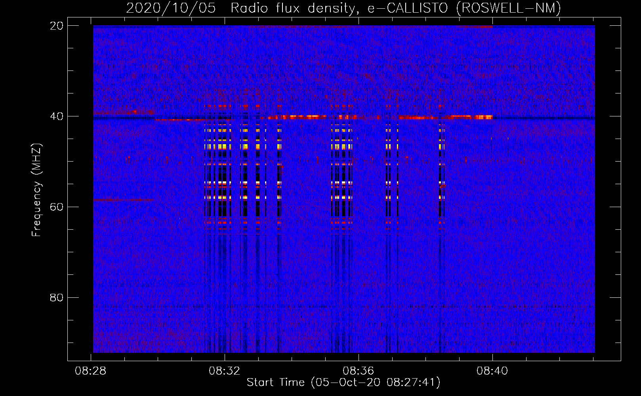The width and height of the screenshot is (641, 396).
Task: Click the 60 frequency tick label
Action: [57, 207]
